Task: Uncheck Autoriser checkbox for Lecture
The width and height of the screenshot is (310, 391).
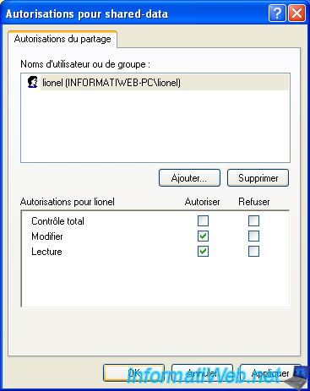Action: click(x=203, y=252)
